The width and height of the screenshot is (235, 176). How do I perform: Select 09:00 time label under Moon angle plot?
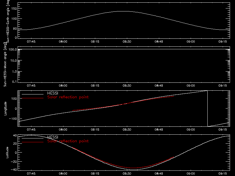coord(191,86)
